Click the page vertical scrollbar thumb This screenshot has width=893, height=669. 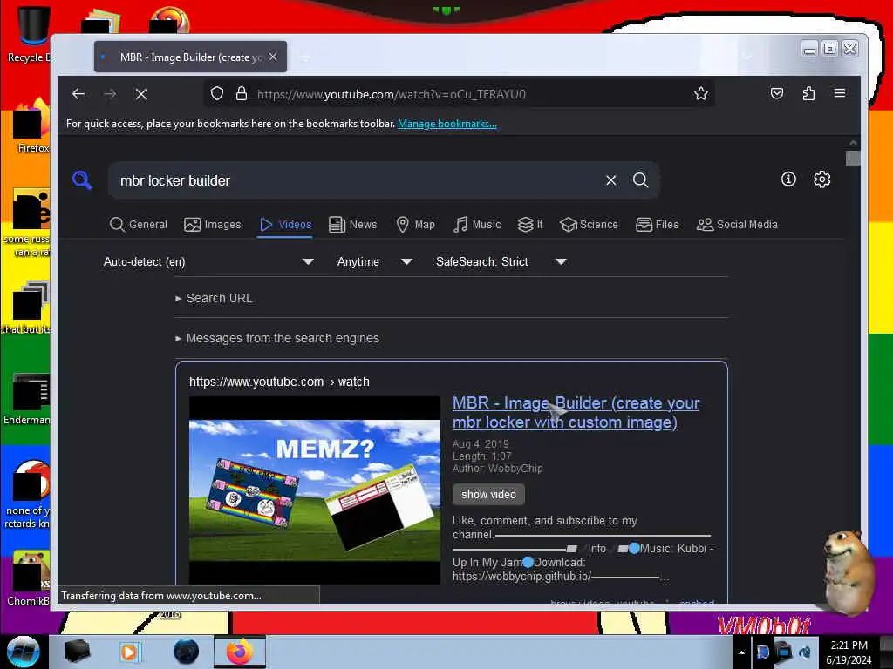coord(853,158)
